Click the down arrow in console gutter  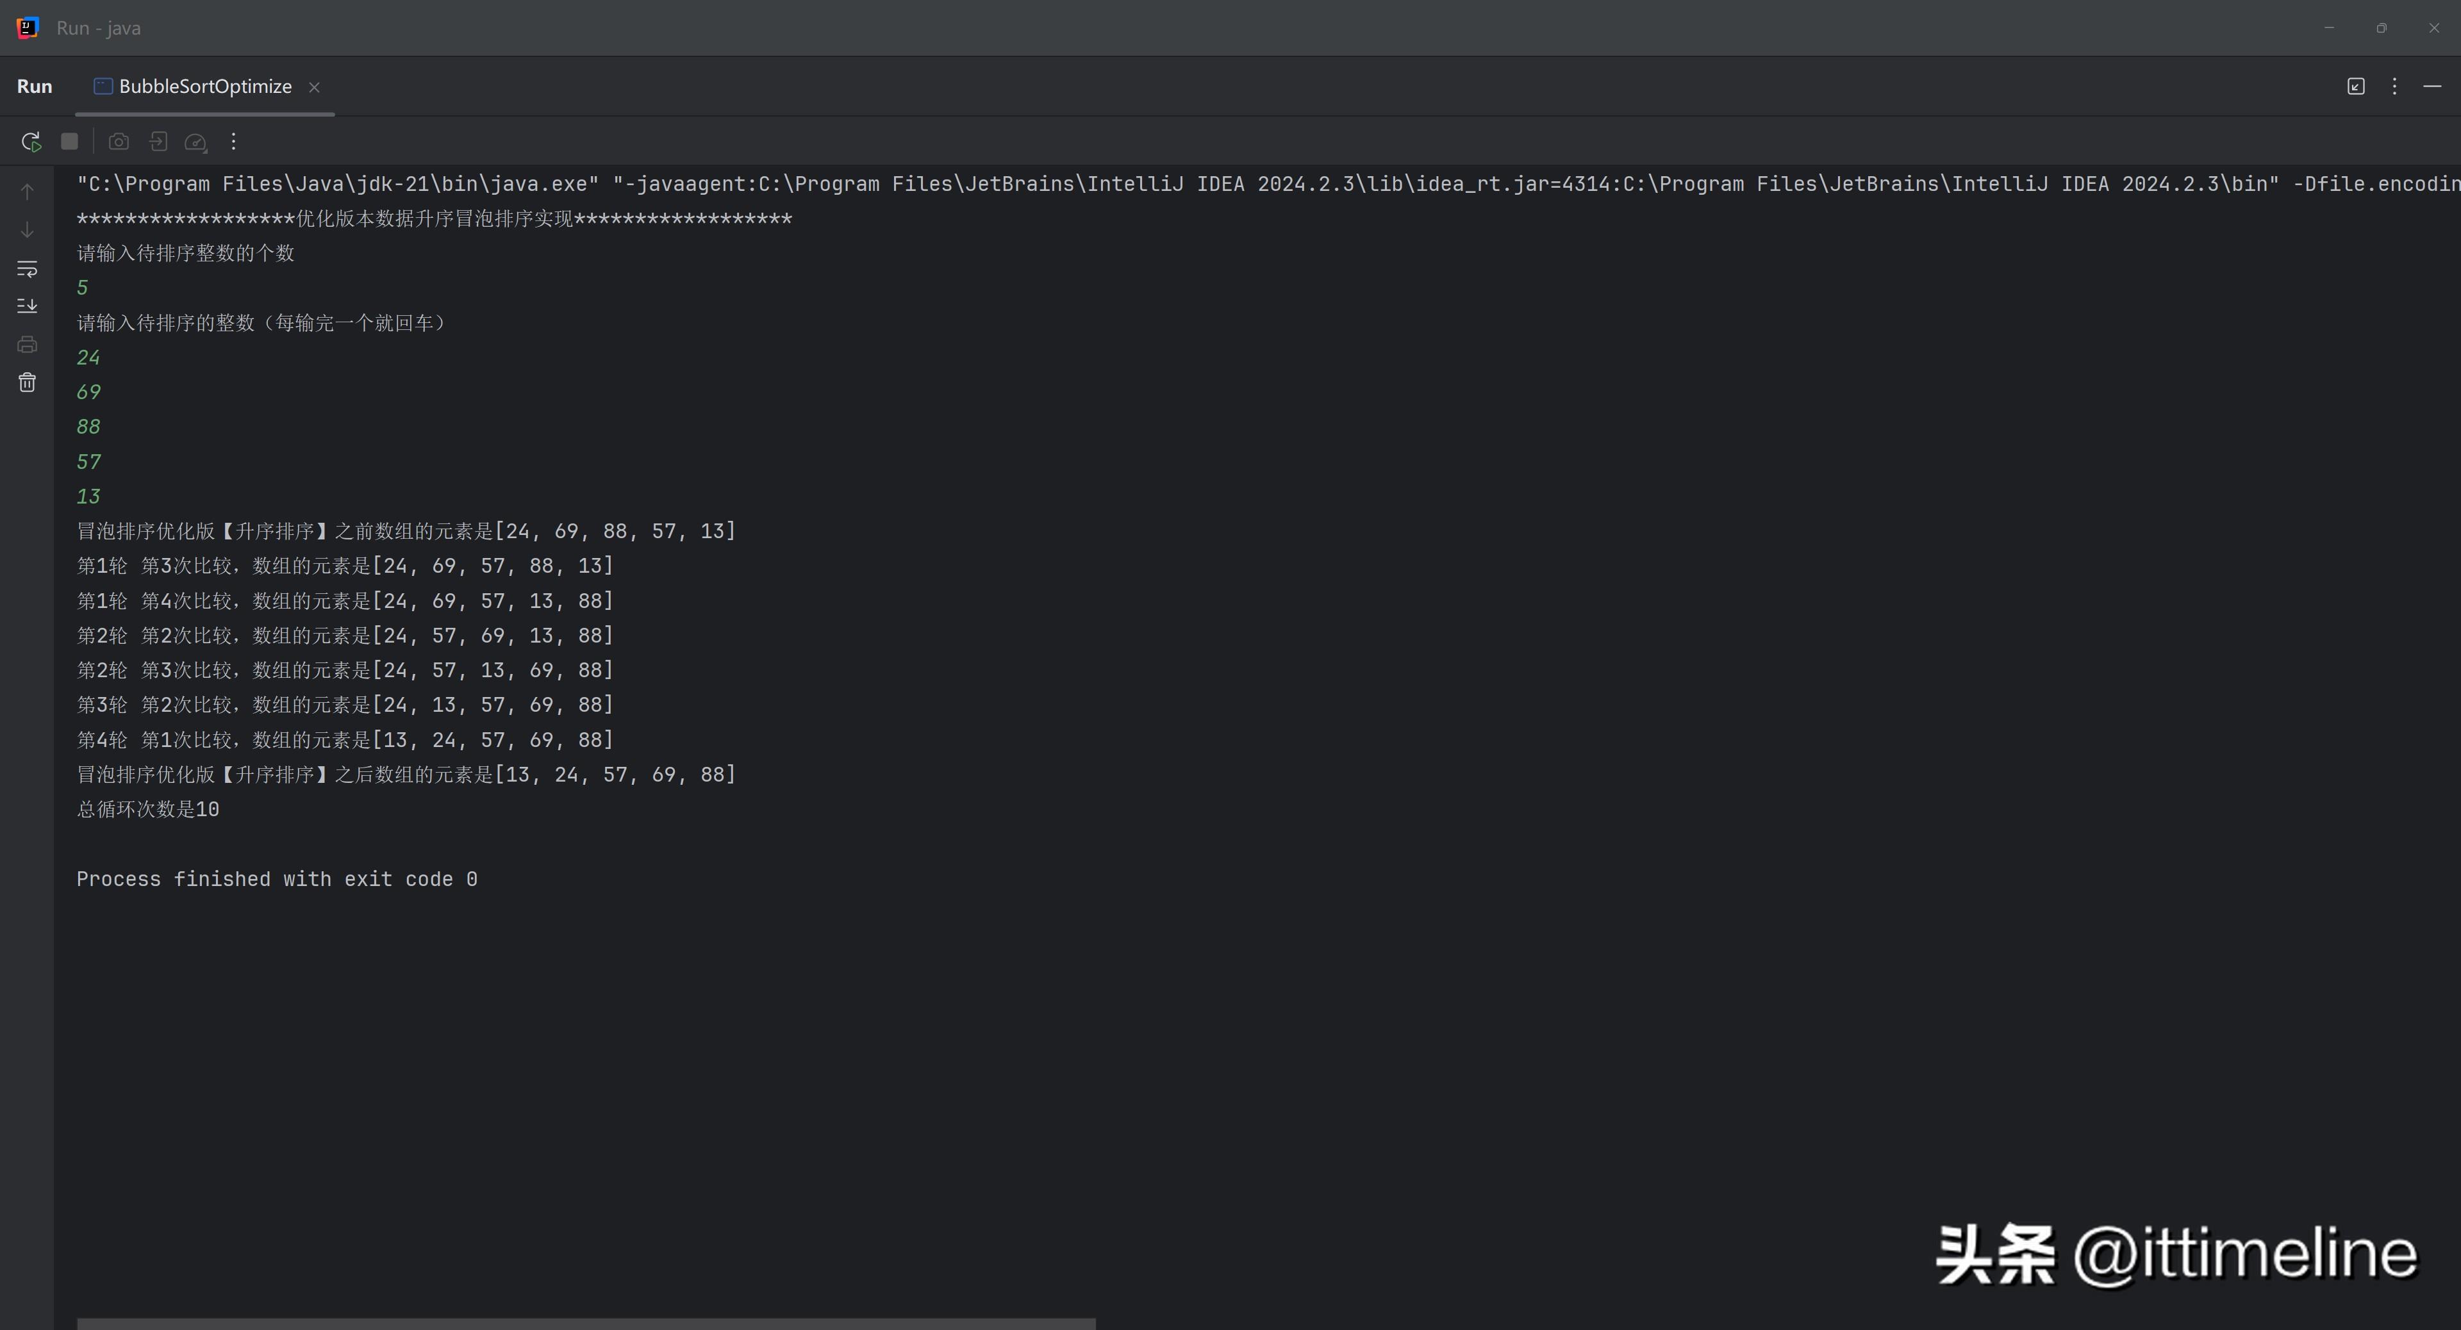[x=28, y=230]
